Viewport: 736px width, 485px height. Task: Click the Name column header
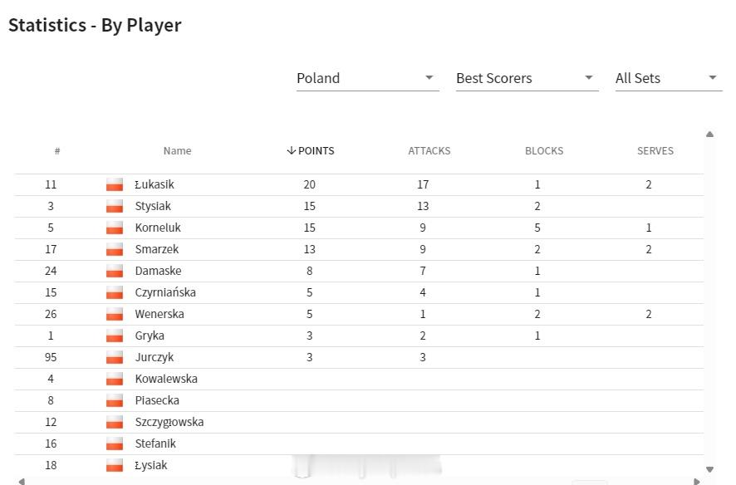(x=178, y=151)
